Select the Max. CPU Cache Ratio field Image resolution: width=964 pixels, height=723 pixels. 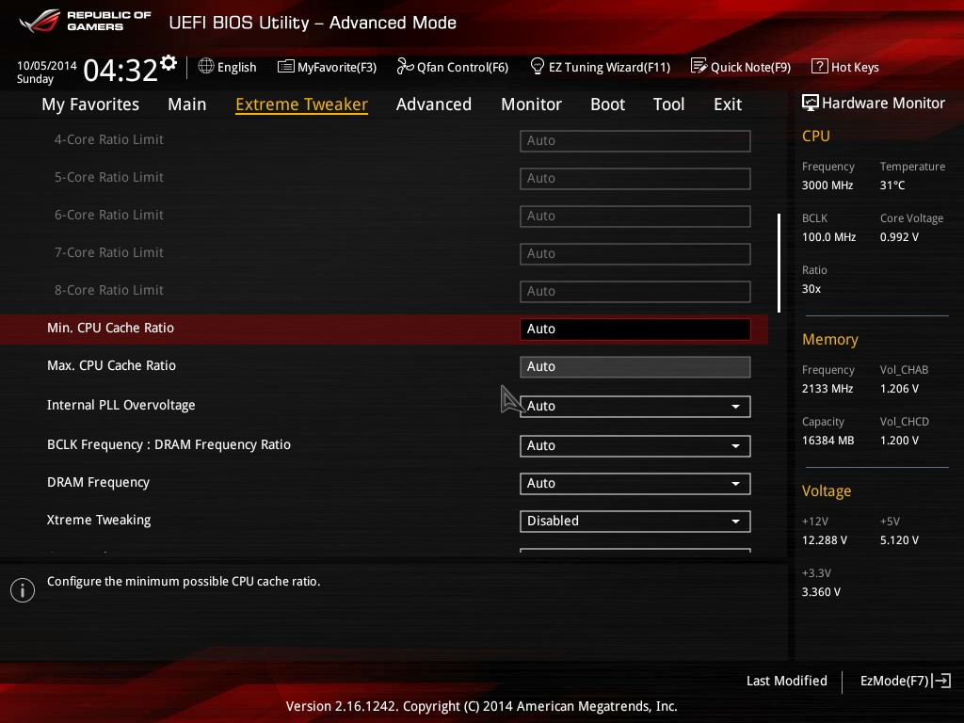(x=635, y=367)
